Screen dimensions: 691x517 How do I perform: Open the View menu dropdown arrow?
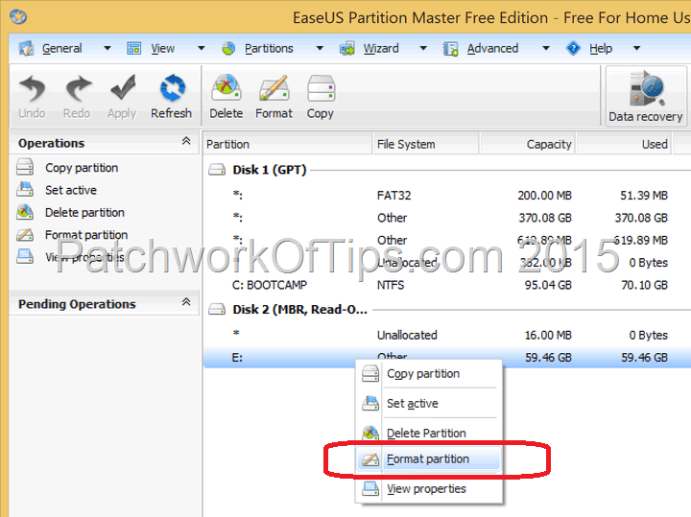pyautogui.click(x=201, y=48)
